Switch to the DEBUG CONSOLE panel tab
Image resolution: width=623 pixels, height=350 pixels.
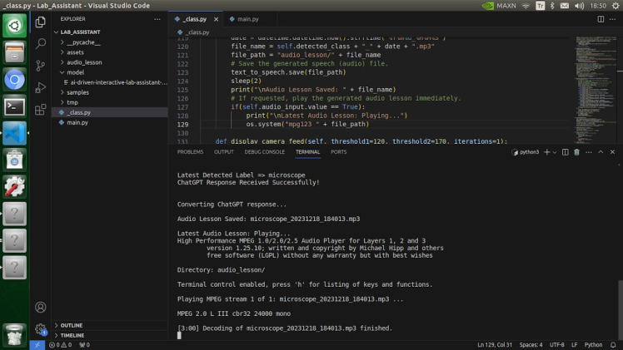pyautogui.click(x=264, y=152)
